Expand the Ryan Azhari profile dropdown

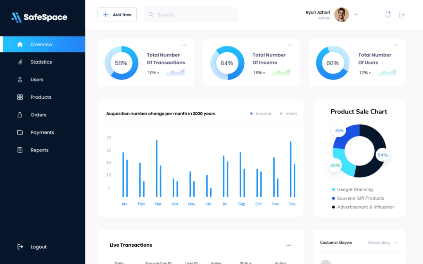click(356, 14)
